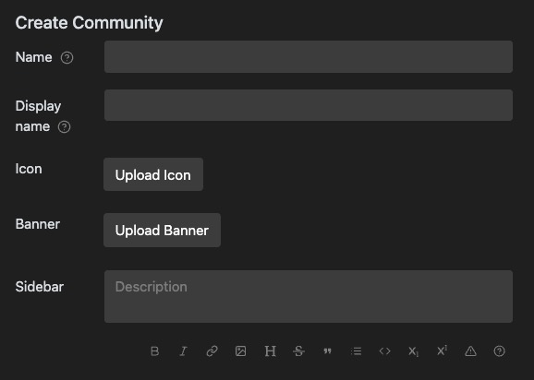Insert a spoiler with the warning triangle
The image size is (534, 380).
click(470, 351)
